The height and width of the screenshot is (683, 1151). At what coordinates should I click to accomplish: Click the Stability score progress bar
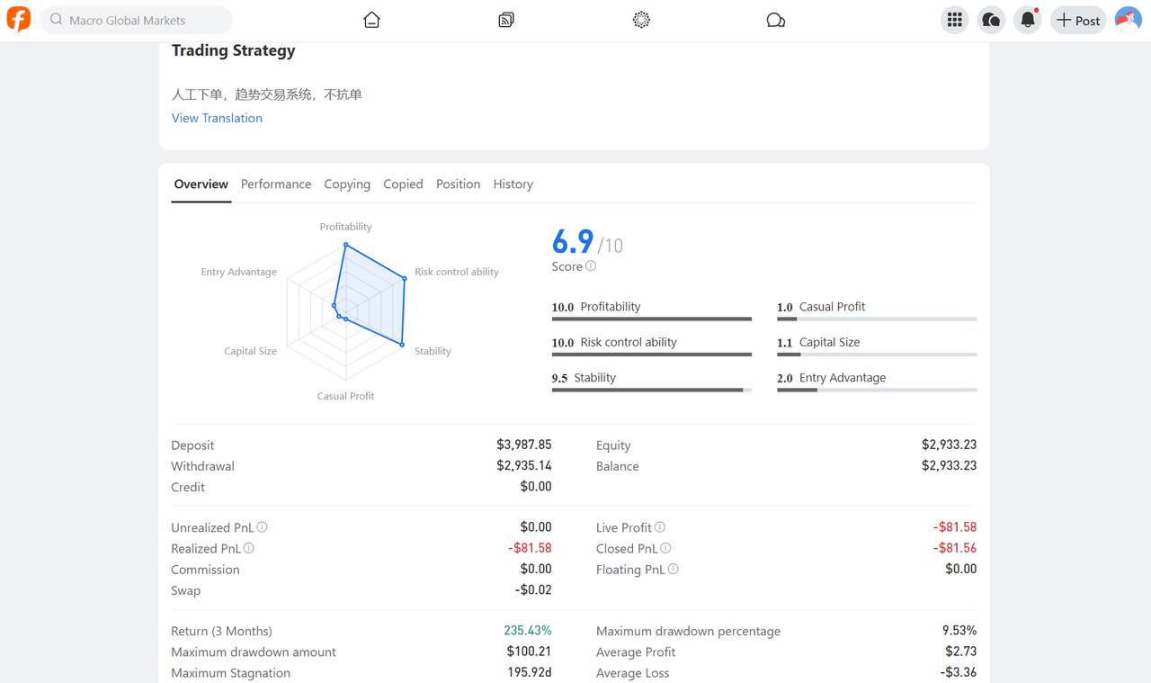[x=652, y=391]
